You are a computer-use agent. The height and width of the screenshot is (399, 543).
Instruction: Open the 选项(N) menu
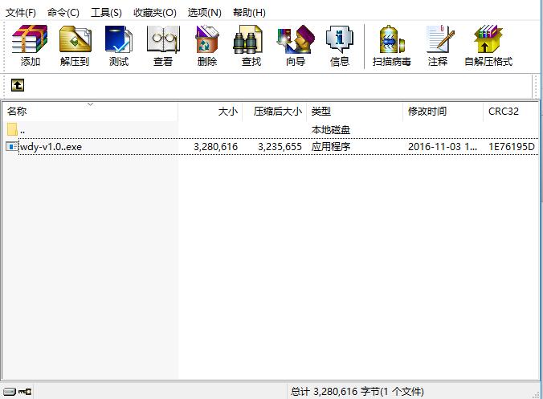coord(204,13)
